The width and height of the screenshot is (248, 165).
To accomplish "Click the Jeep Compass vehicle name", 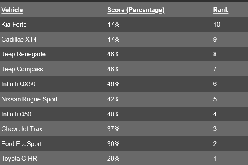I will [x=22, y=69].
